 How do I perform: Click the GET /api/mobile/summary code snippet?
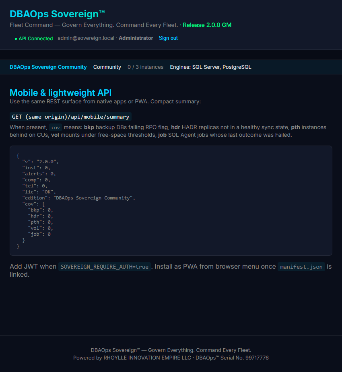(x=70, y=117)
